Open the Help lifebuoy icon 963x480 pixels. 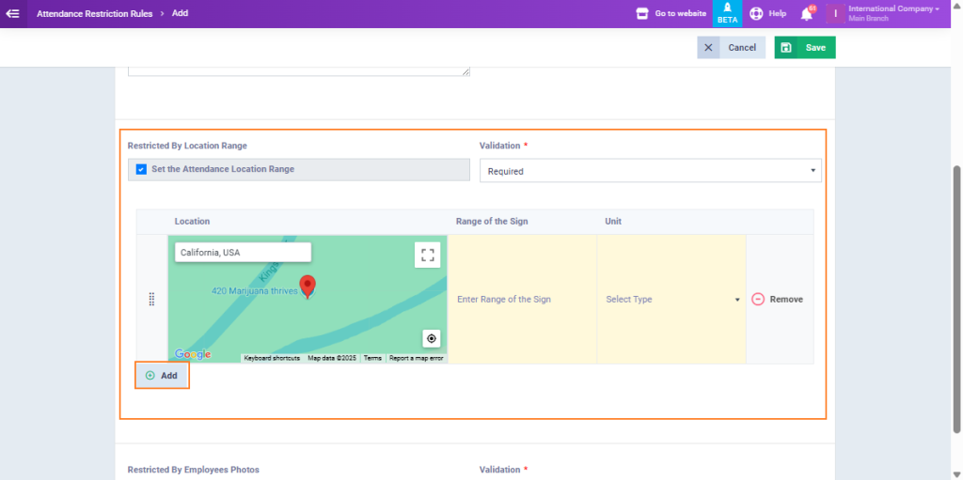pyautogui.click(x=756, y=13)
